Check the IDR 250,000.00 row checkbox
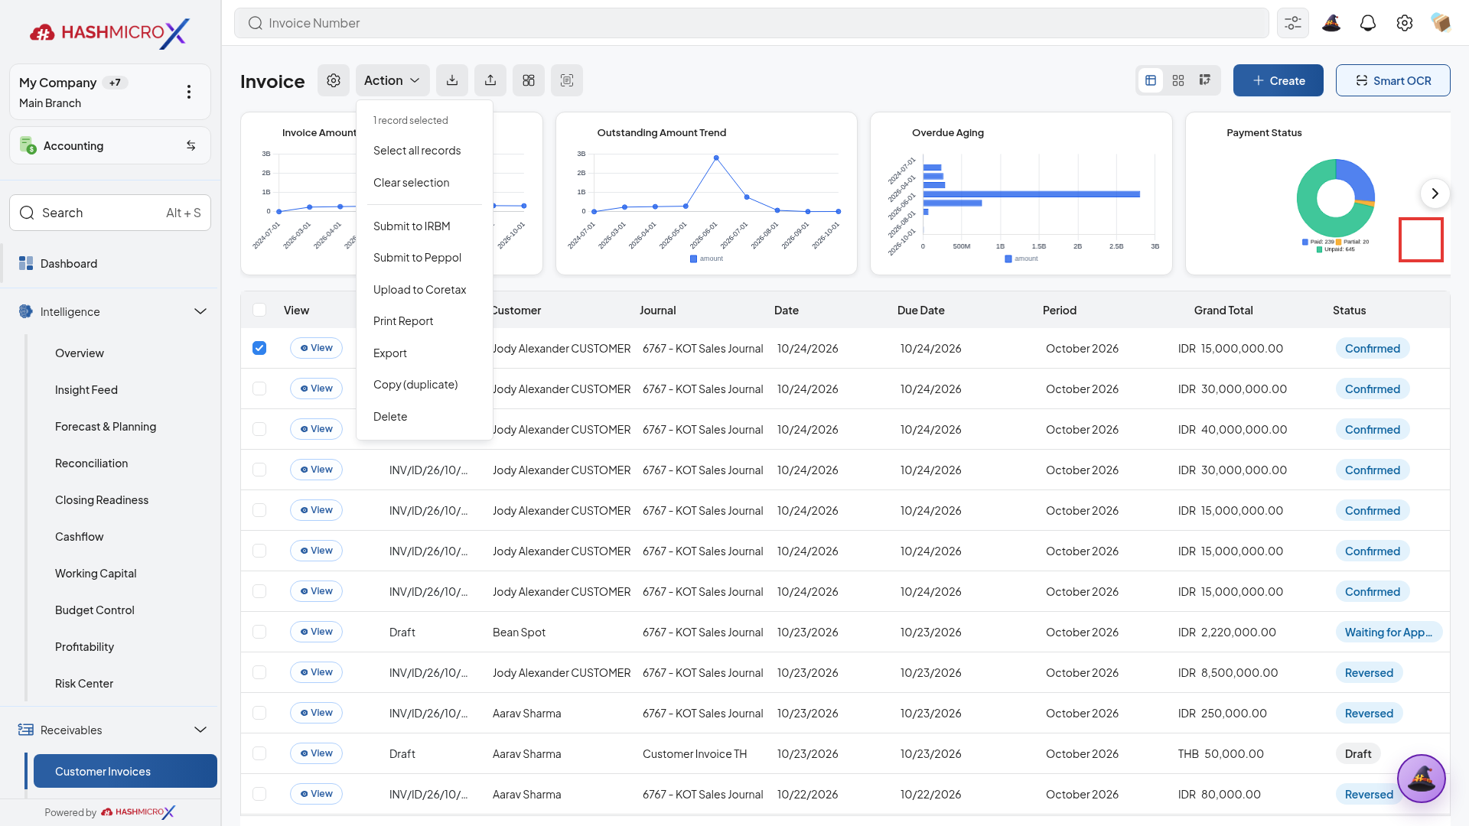Viewport: 1469px width, 826px height. tap(259, 713)
